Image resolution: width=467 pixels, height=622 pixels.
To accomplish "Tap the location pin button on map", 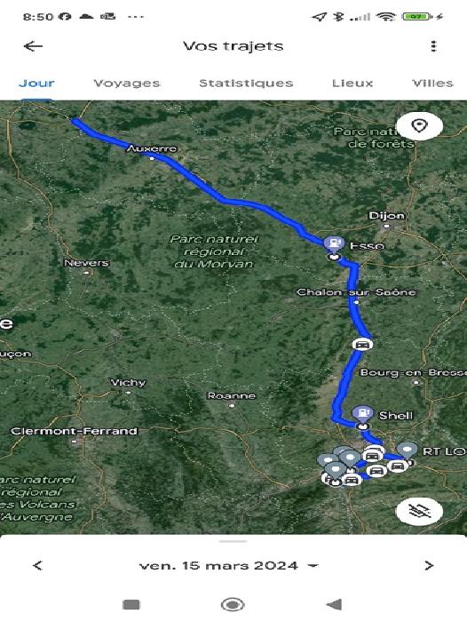I will 419,126.
